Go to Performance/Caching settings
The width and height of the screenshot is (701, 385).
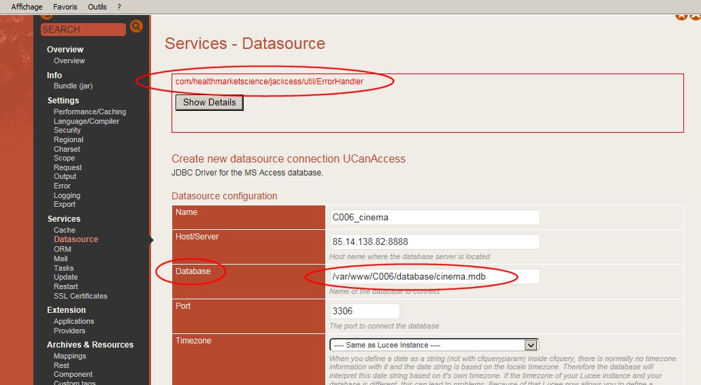[x=90, y=112]
